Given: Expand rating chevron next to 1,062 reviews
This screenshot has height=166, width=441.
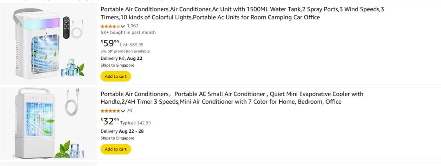Looking at the screenshot, I should [x=123, y=26].
